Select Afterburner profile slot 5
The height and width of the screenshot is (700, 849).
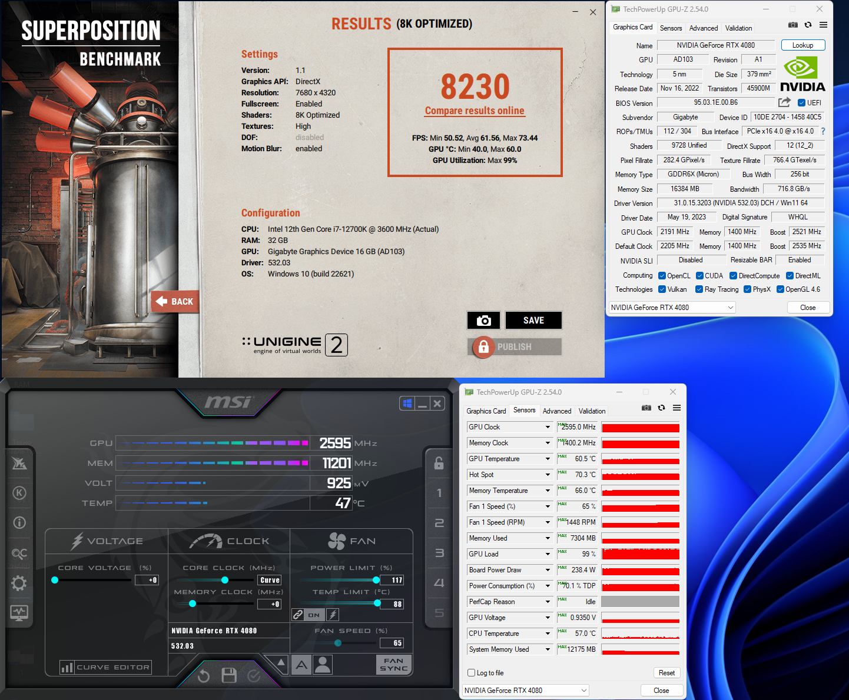(x=439, y=613)
